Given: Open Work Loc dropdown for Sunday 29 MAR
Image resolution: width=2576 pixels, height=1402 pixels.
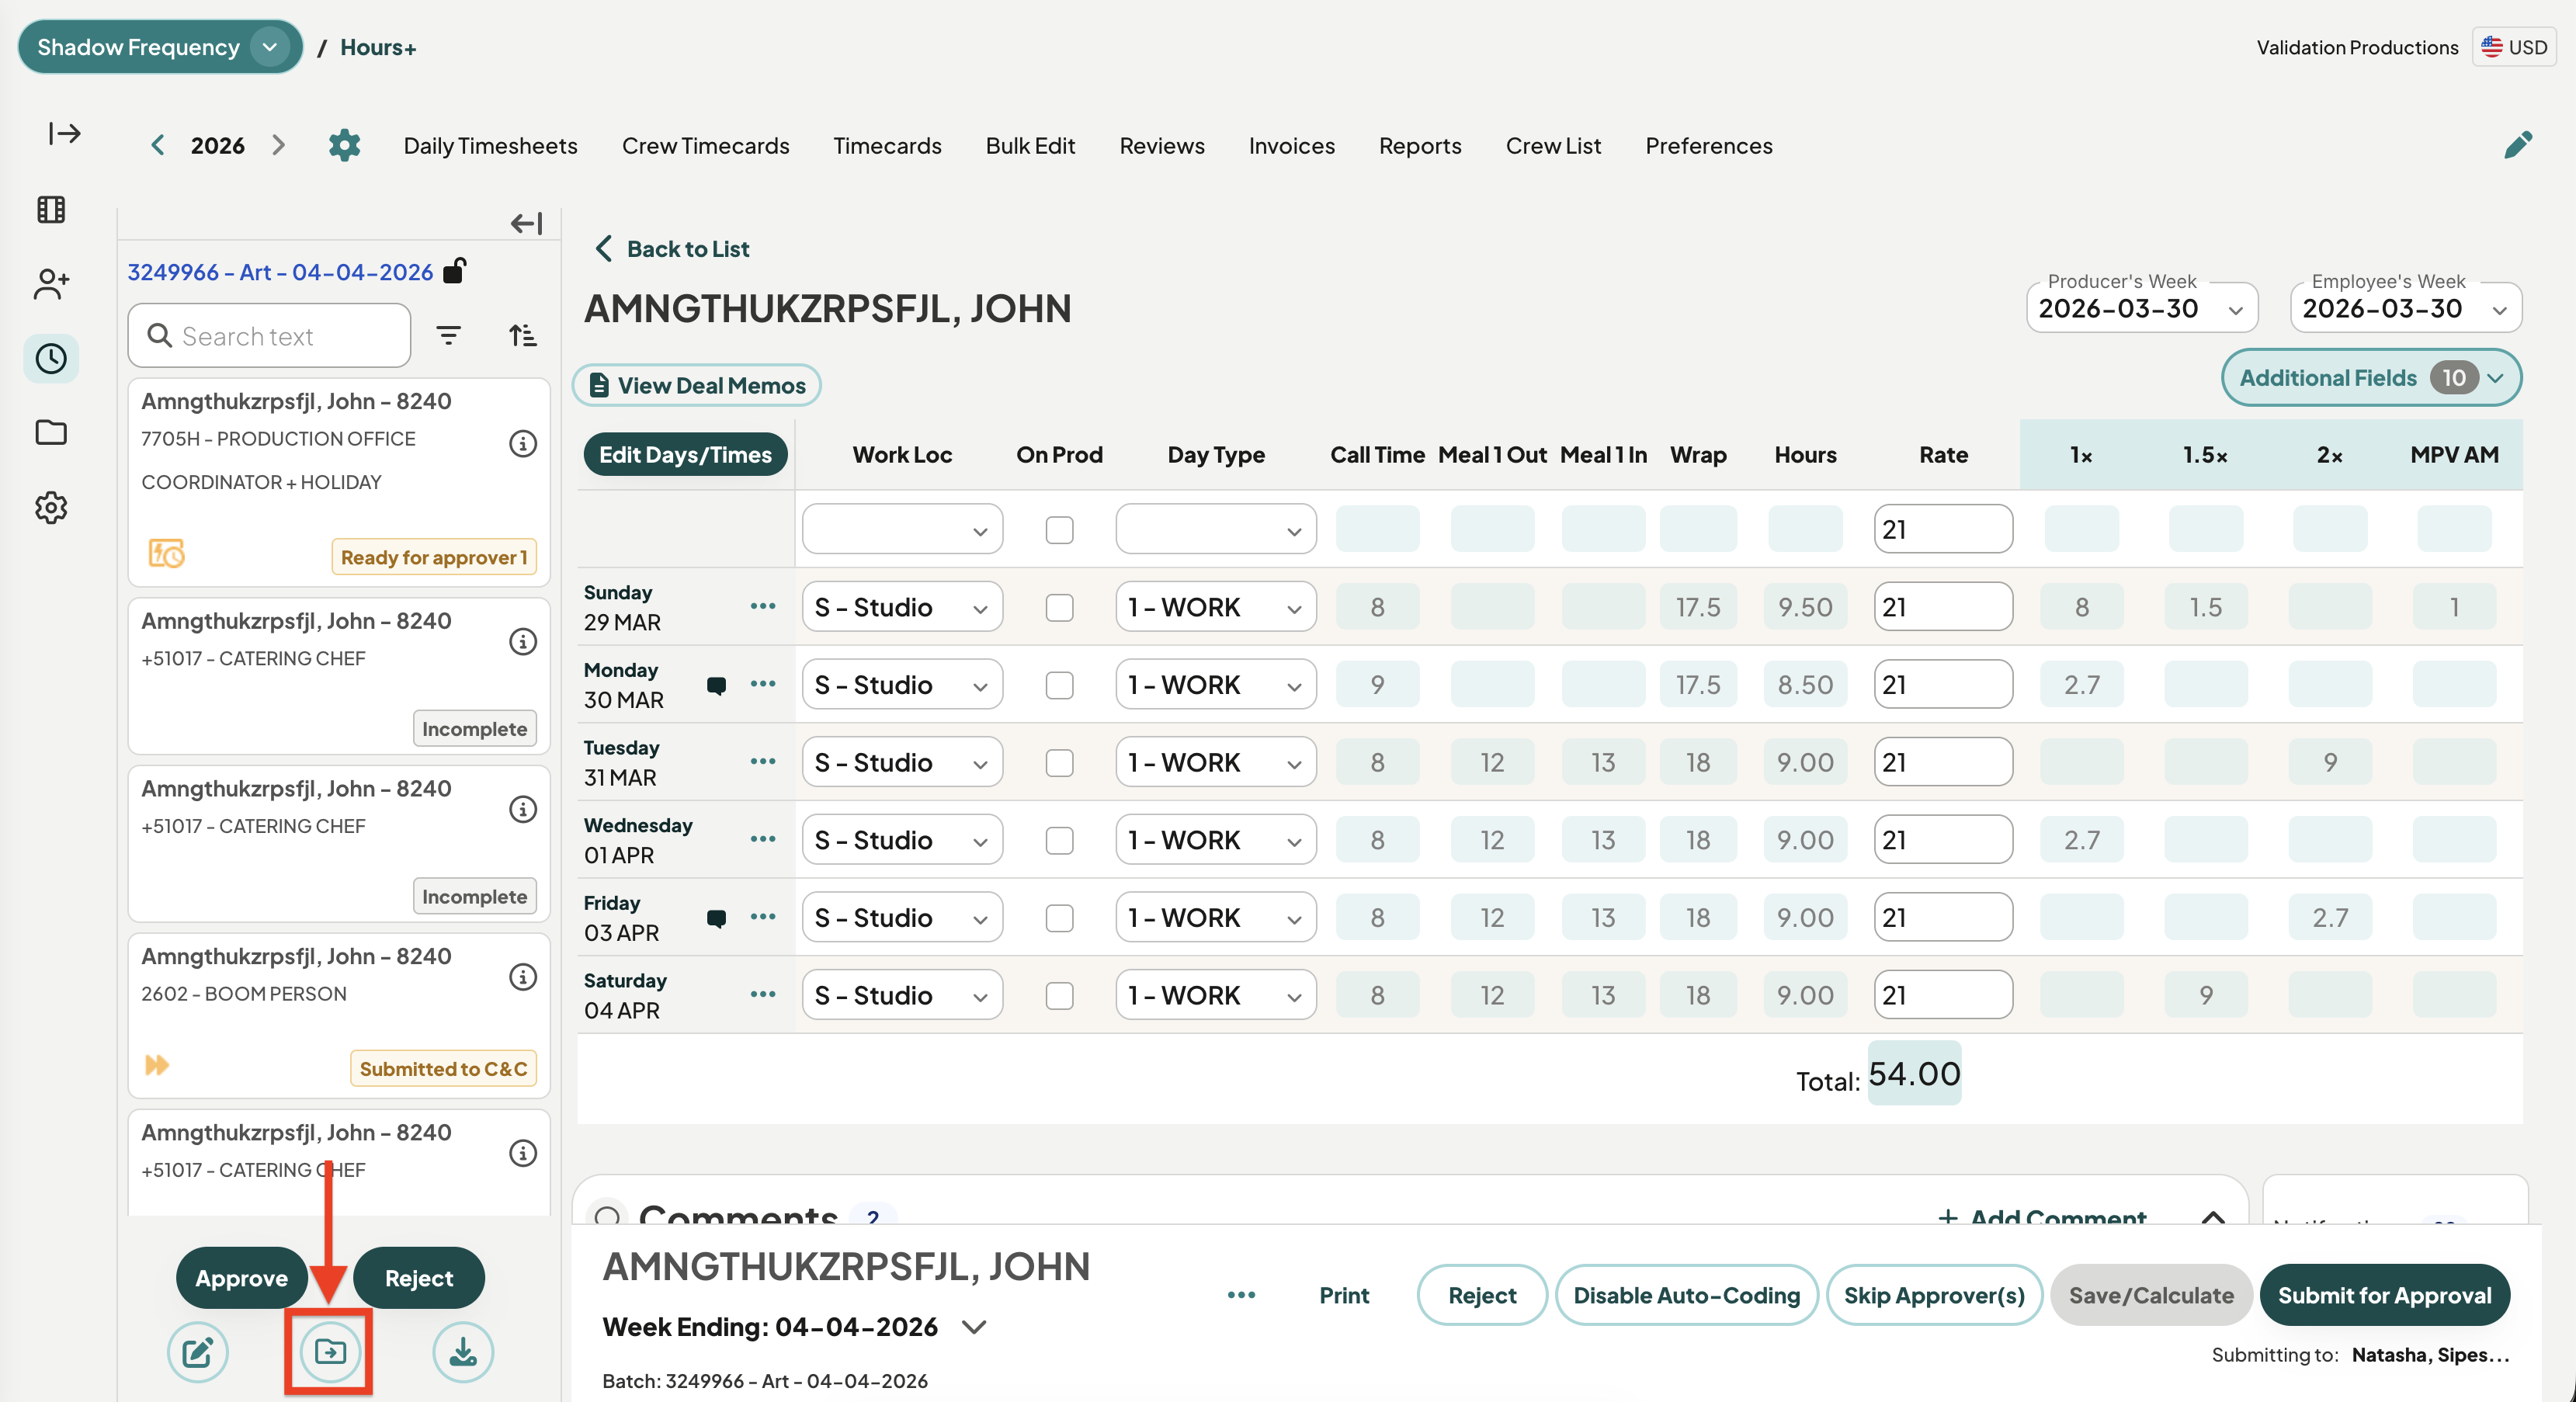Looking at the screenshot, I should pos(902,607).
